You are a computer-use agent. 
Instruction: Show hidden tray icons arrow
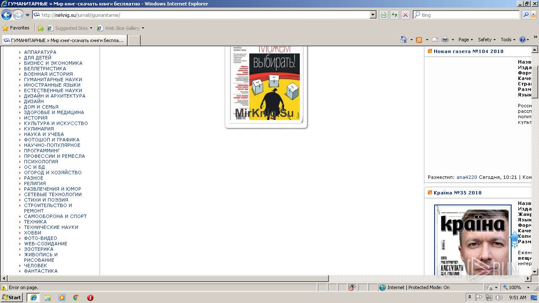coord(470,298)
